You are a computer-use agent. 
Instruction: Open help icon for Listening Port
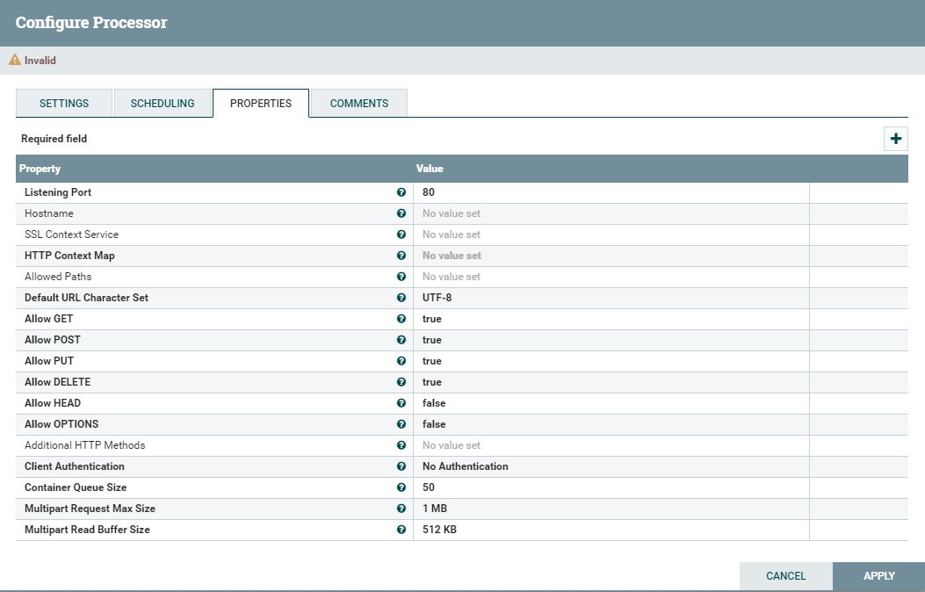[401, 192]
